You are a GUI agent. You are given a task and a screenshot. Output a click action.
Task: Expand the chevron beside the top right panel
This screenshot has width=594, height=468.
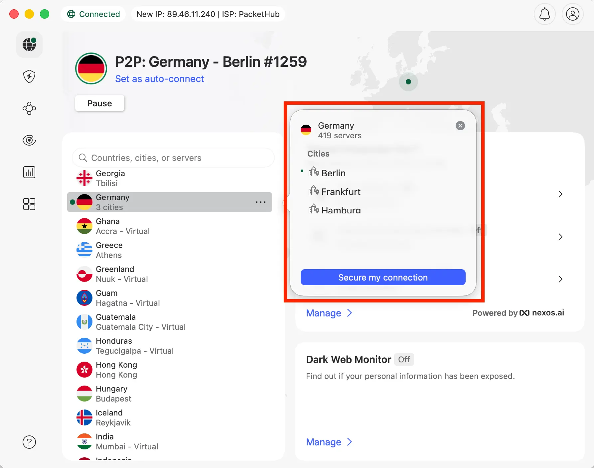(x=561, y=194)
